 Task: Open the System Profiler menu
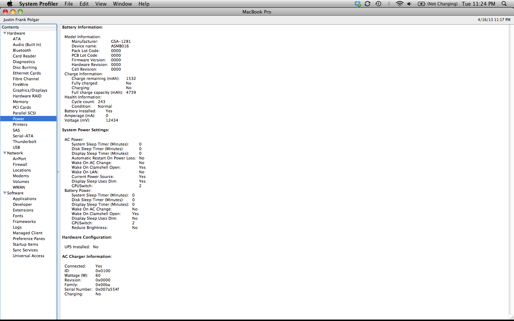click(x=39, y=4)
